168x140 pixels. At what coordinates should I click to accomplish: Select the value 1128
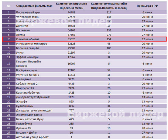pyautogui.click(x=71, y=97)
